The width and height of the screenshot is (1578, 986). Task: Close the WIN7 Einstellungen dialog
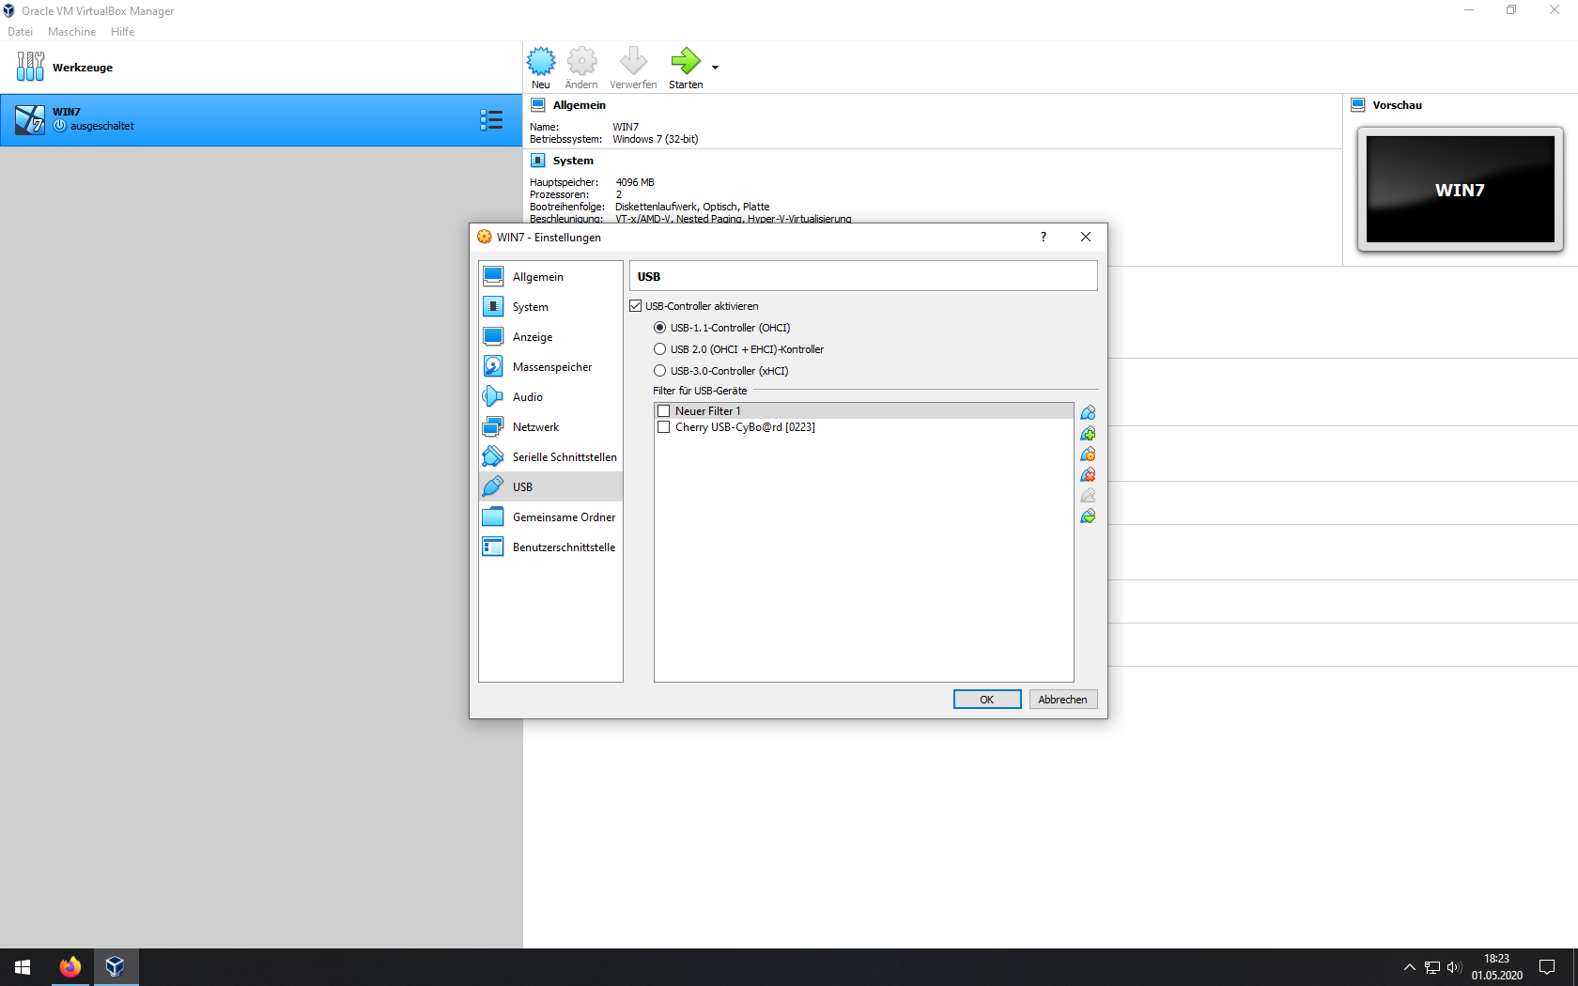pyautogui.click(x=1086, y=237)
